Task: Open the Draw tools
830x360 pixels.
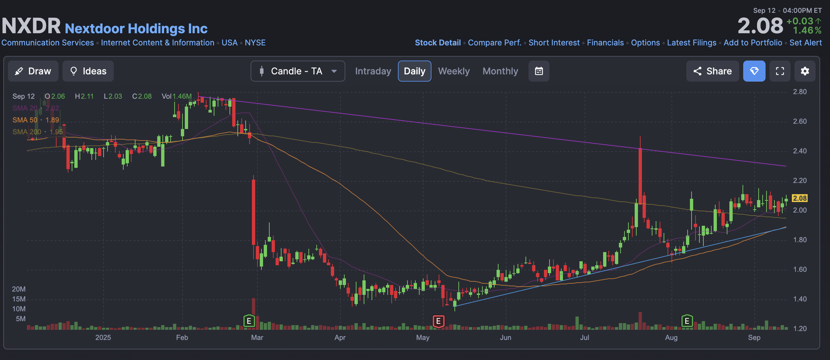Action: [x=33, y=71]
